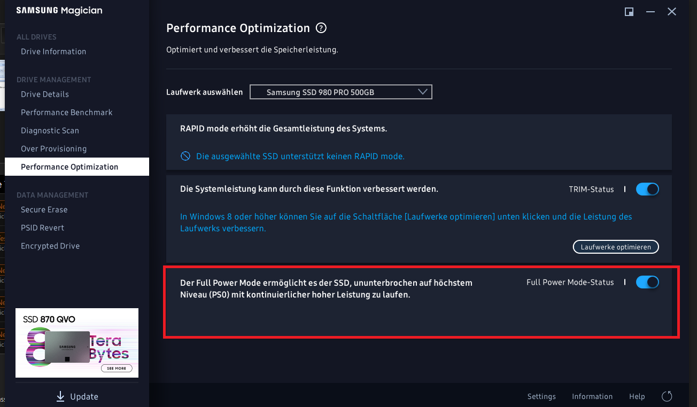Select Performance Benchmark menu item
The height and width of the screenshot is (407, 697).
tap(67, 112)
